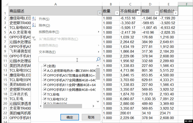Select row 2 header
The image size is (193, 123).
[x=5, y=18]
